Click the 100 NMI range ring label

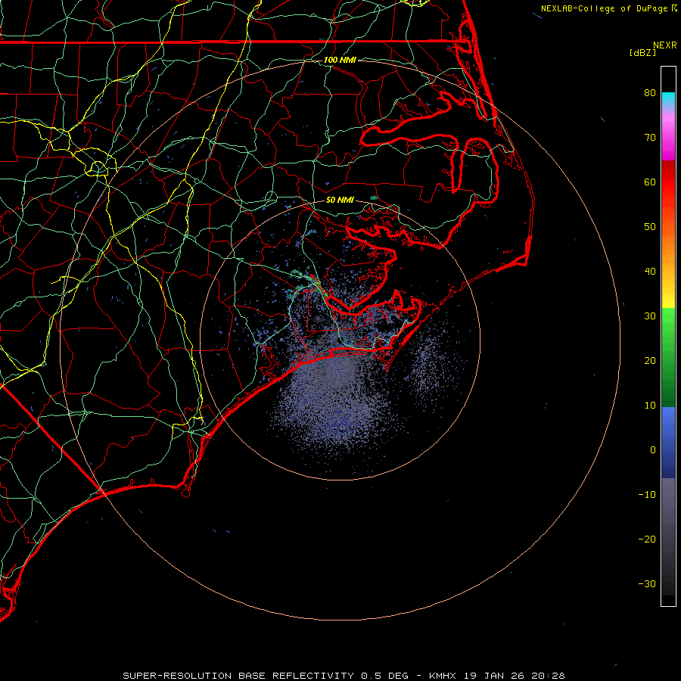coord(340,60)
